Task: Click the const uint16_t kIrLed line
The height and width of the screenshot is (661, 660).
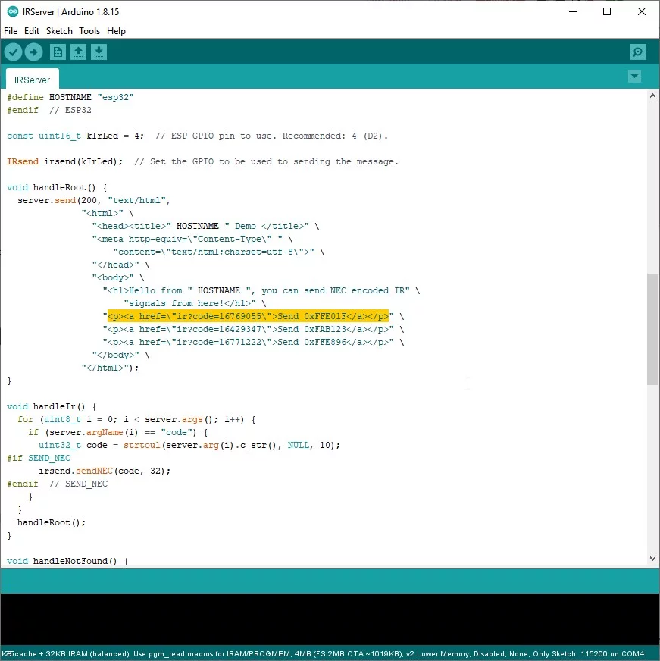Action: (197, 136)
